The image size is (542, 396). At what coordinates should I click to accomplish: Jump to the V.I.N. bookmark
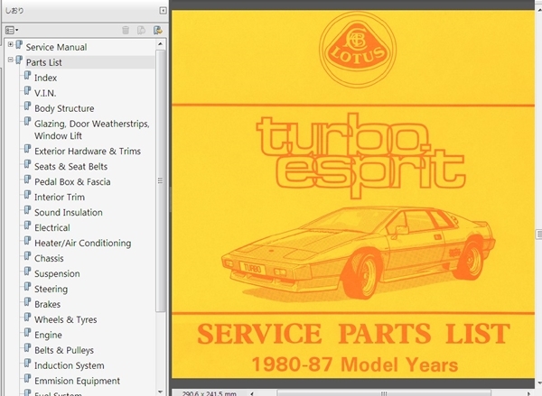[x=45, y=93]
